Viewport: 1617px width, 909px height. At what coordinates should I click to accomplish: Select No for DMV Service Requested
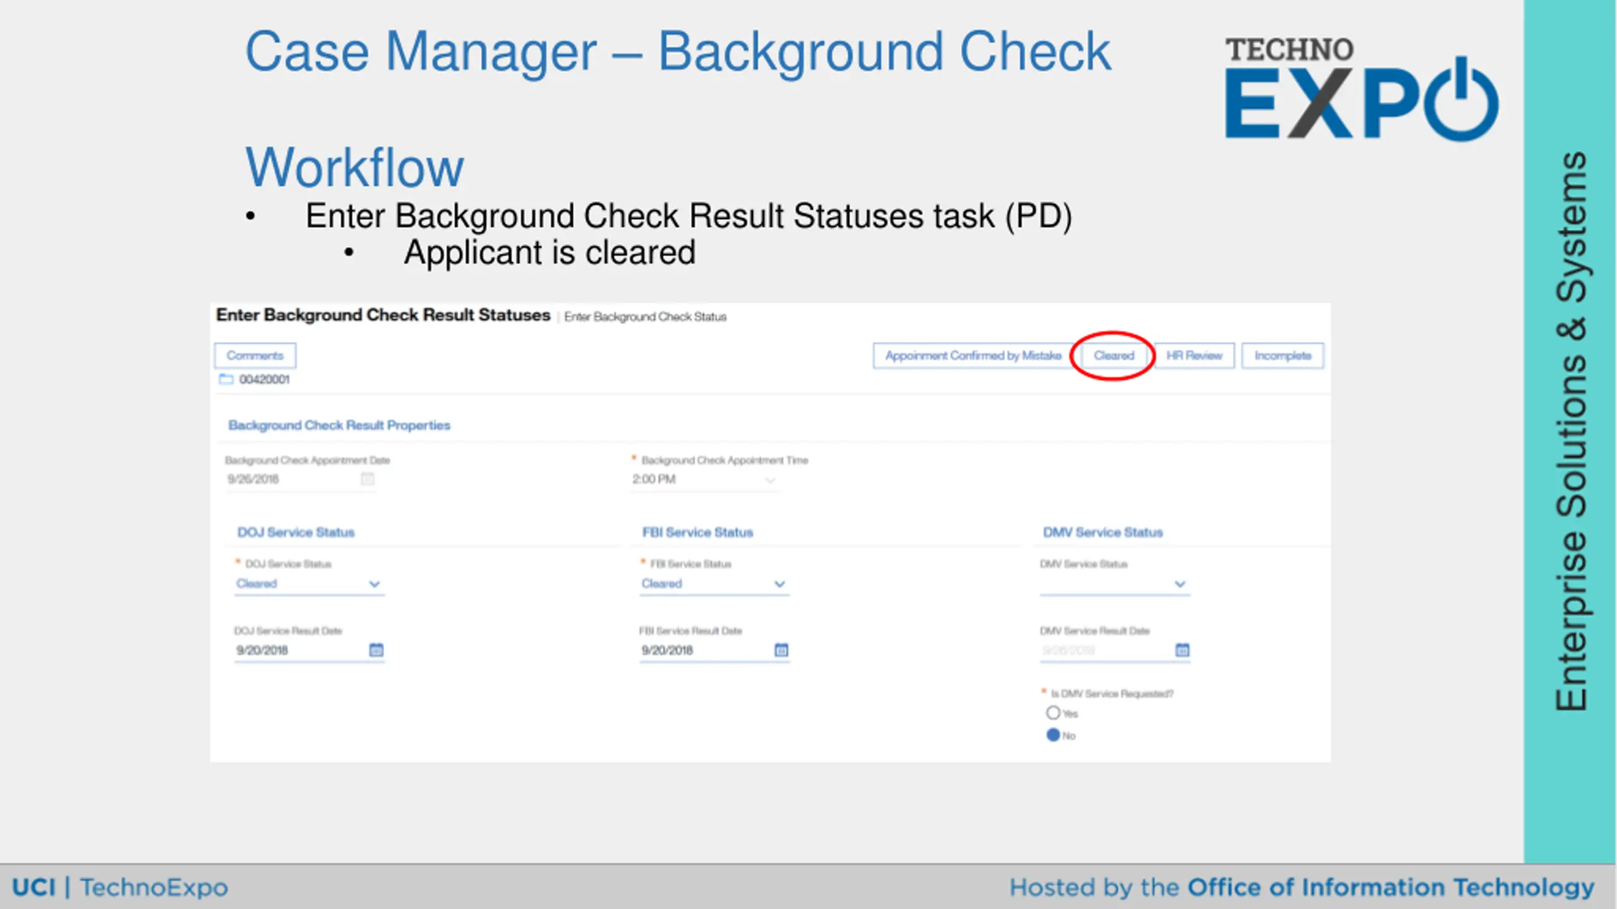1053,735
